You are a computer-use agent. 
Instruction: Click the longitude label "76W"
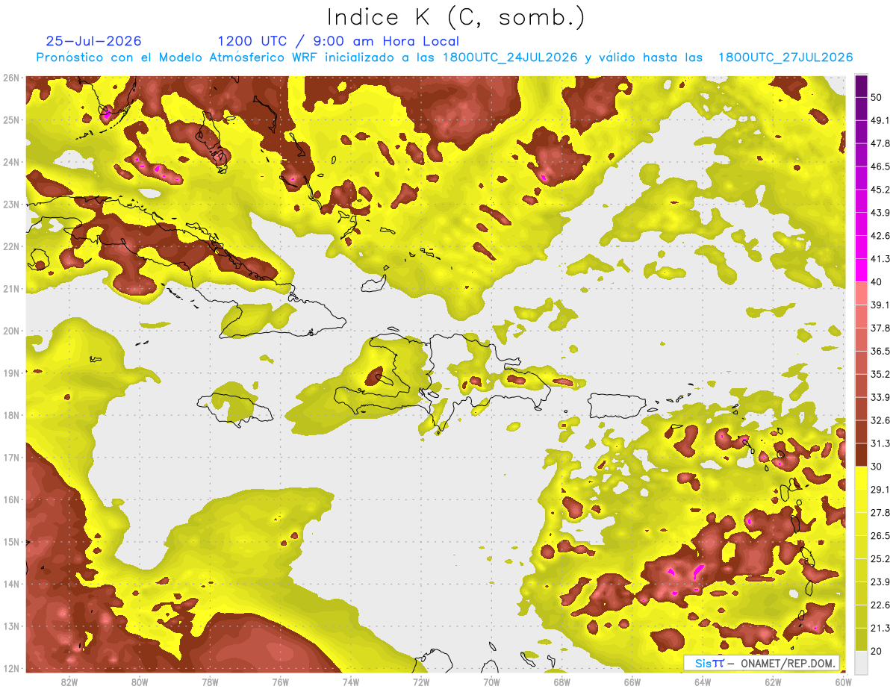tap(280, 682)
